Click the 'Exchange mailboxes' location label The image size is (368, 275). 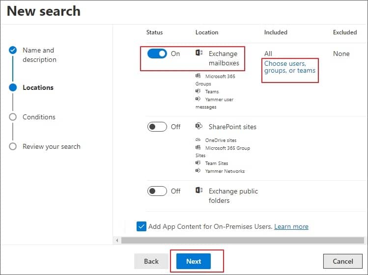click(x=224, y=58)
